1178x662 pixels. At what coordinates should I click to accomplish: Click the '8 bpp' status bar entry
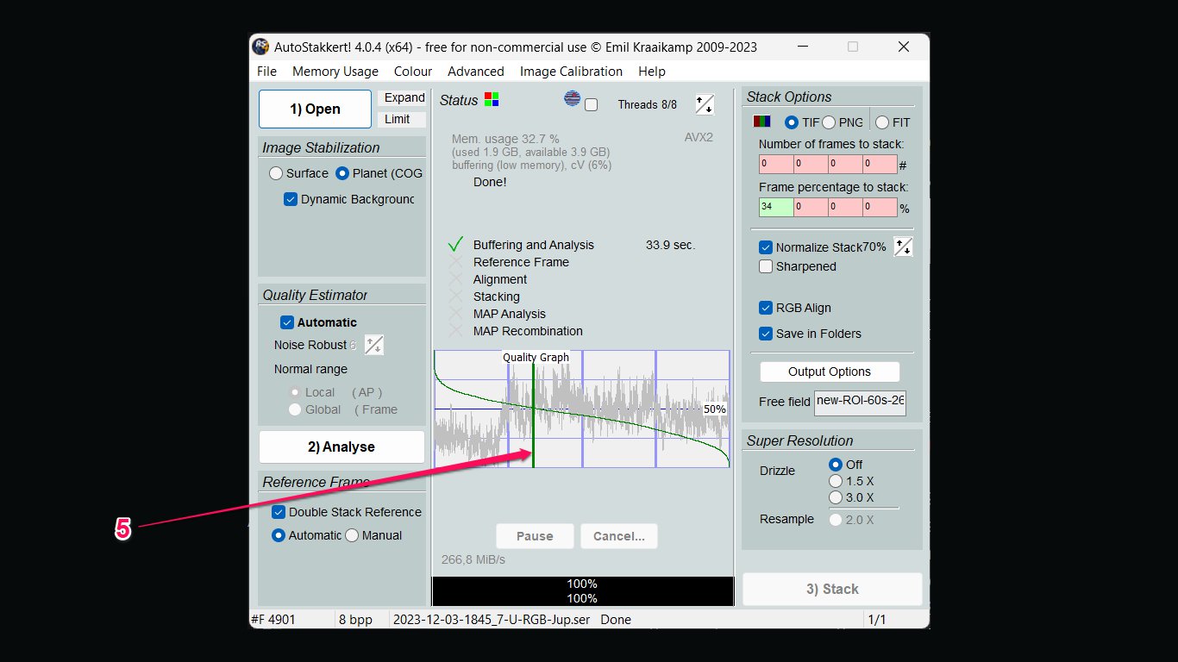354,619
